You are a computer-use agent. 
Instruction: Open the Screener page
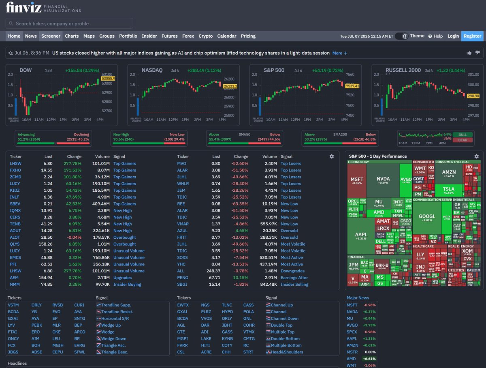(51, 36)
